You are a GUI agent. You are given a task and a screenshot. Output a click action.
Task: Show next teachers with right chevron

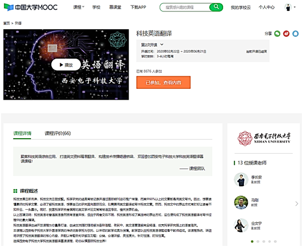[296, 204]
